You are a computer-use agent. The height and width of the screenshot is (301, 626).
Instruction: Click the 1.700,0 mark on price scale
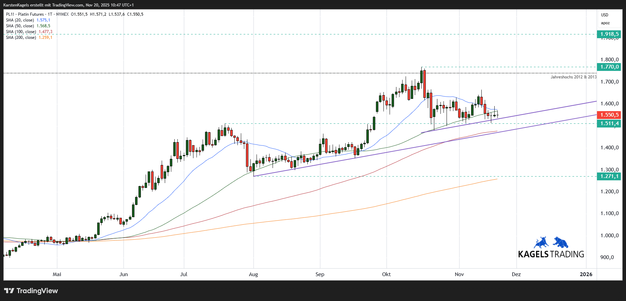coord(609,82)
